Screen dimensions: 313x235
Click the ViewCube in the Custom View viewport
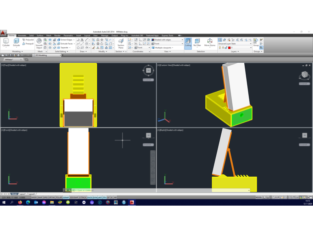(x=304, y=75)
